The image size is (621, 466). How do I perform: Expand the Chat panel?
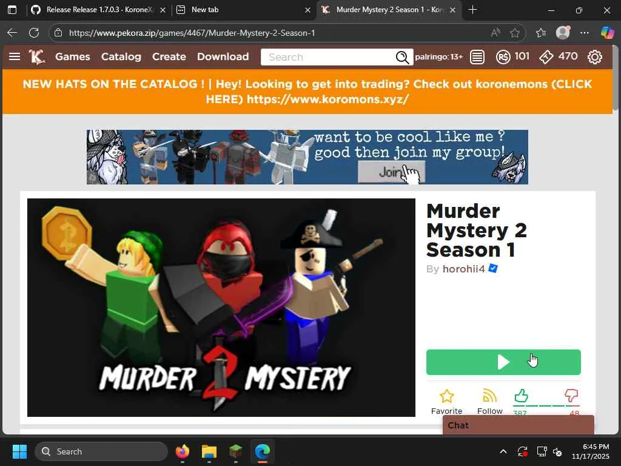[x=518, y=425]
